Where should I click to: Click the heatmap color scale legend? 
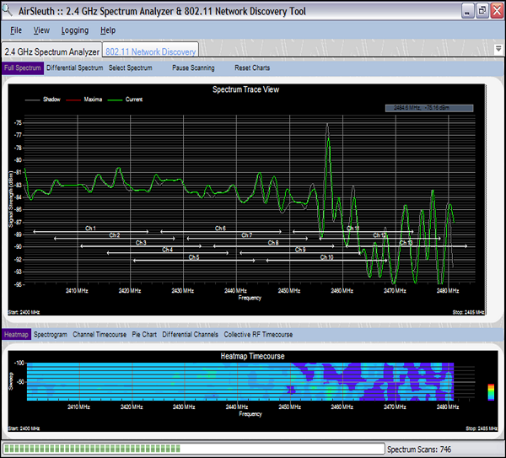491,392
